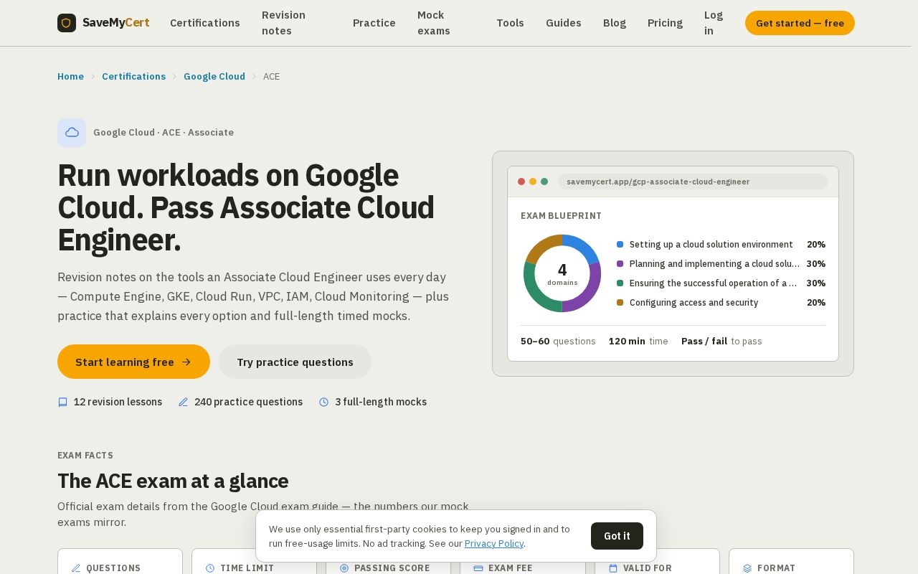The height and width of the screenshot is (574, 918).
Task: Click the "The ACE exam at a glance" heading
Action: 173,481
